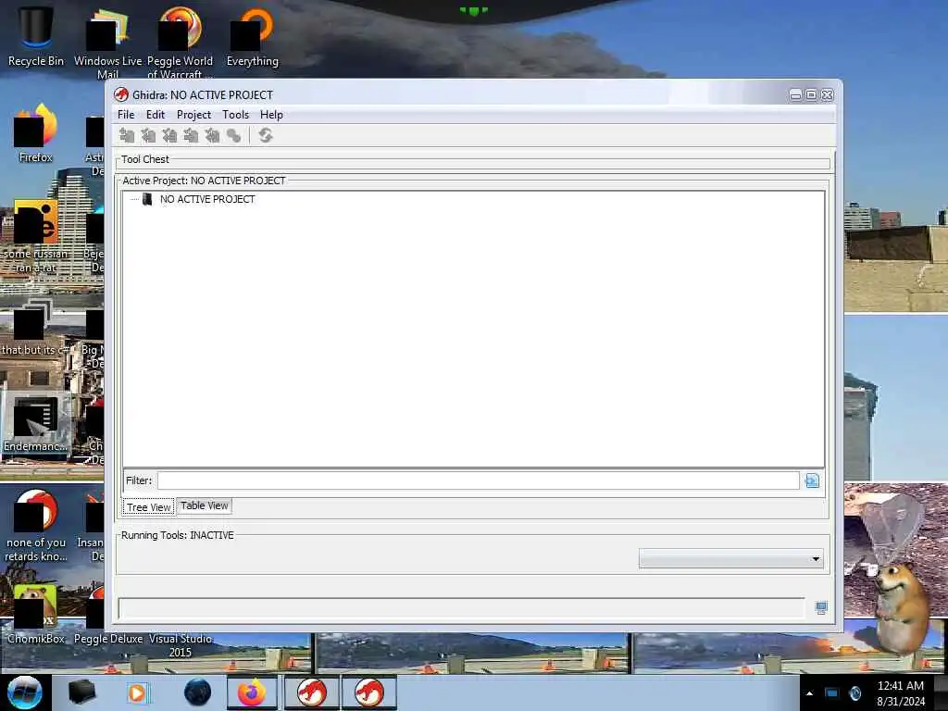Click the Check In File toolbar icon, fourth in the row
This screenshot has height=711, width=948.
[191, 135]
